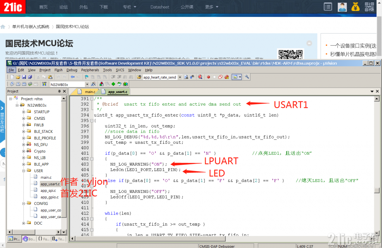The image size is (382, 248).
Task: Save the current file with toolbar icon
Action: click(24, 77)
